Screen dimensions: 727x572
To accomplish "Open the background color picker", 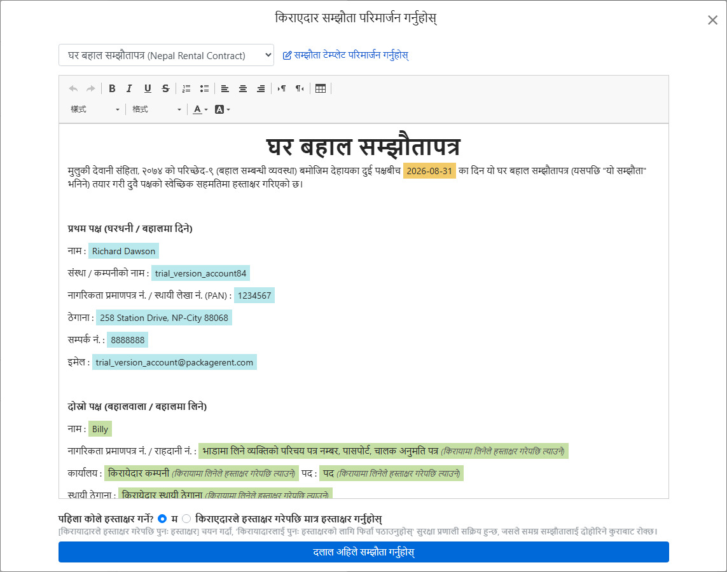I will coord(223,109).
